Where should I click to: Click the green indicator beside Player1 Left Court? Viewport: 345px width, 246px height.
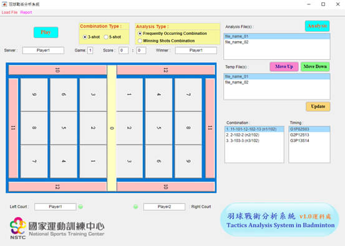(80, 207)
